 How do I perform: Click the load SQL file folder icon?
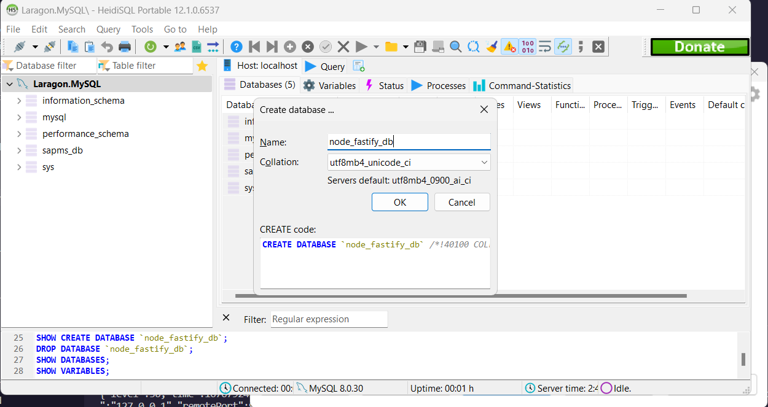click(391, 47)
